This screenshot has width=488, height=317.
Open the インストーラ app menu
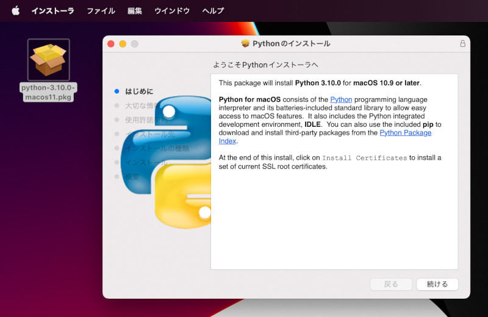[52, 11]
